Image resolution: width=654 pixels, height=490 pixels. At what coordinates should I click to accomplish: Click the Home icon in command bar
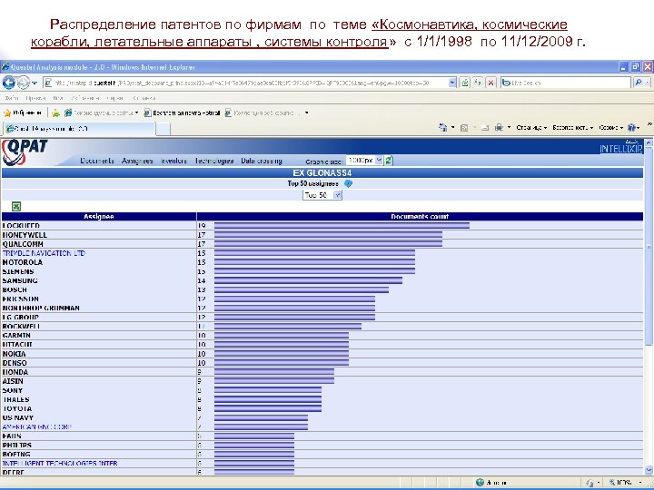pyautogui.click(x=442, y=128)
